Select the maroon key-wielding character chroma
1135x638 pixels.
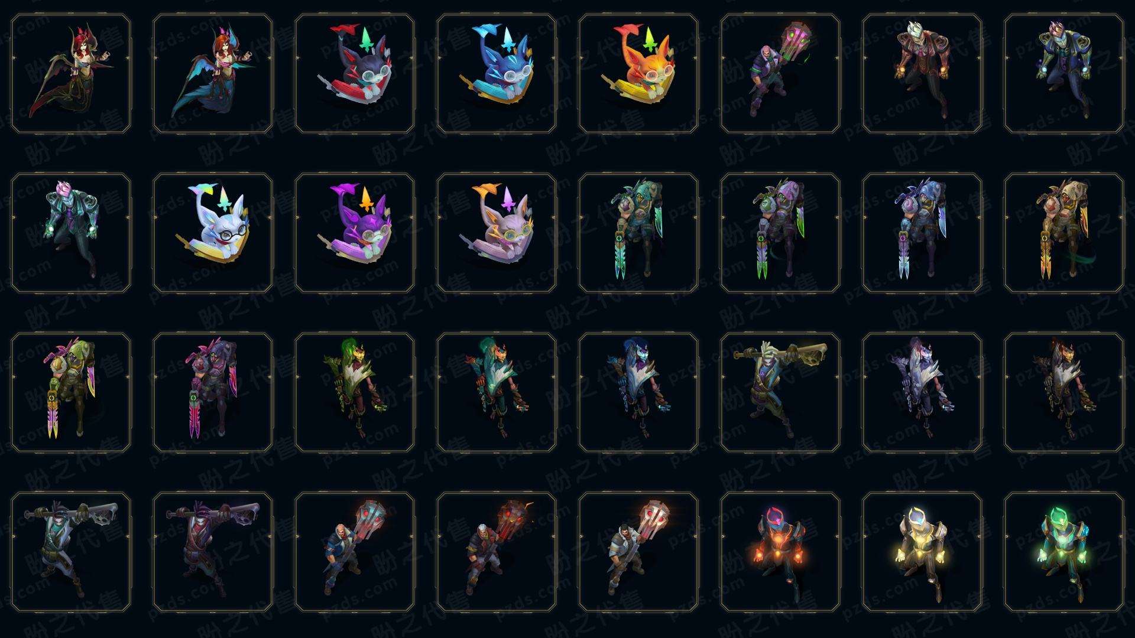tap(213, 552)
